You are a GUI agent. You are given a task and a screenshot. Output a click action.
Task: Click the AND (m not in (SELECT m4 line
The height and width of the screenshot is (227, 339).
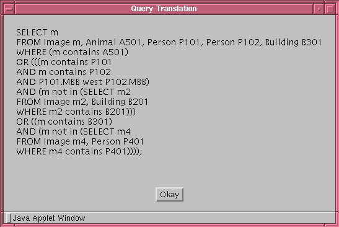pos(74,131)
